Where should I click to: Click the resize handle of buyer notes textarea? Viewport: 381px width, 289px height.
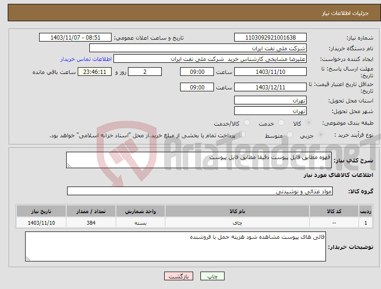(28, 259)
